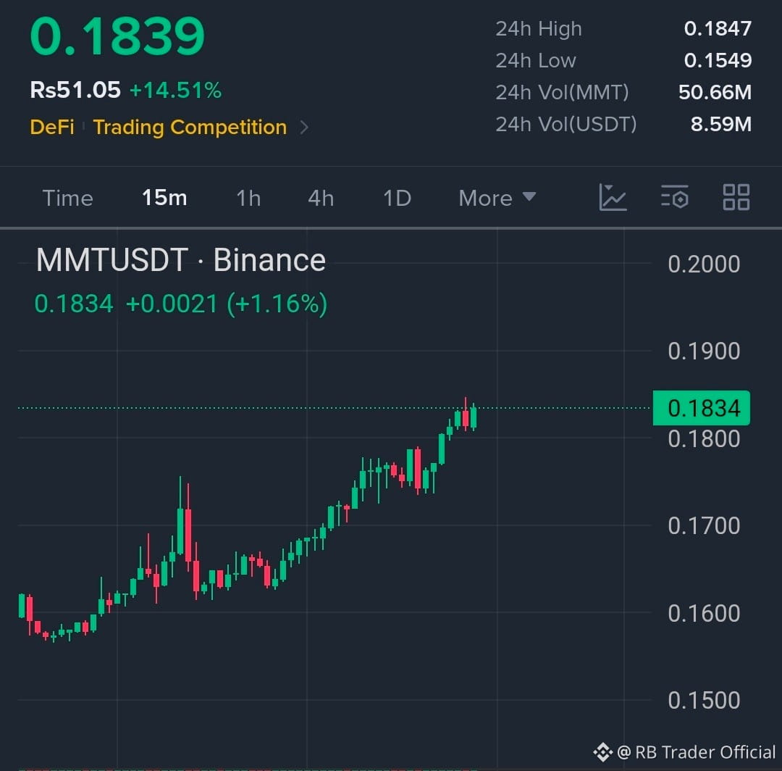The image size is (782, 771).
Task: Click the 0.1500 price axis label
Action: click(x=704, y=701)
